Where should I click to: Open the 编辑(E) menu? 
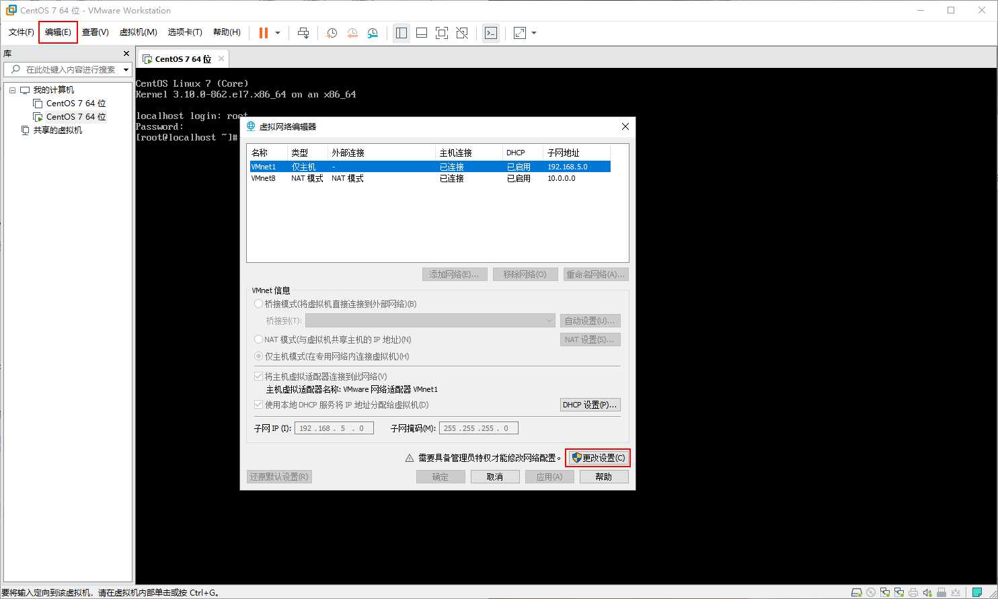58,32
